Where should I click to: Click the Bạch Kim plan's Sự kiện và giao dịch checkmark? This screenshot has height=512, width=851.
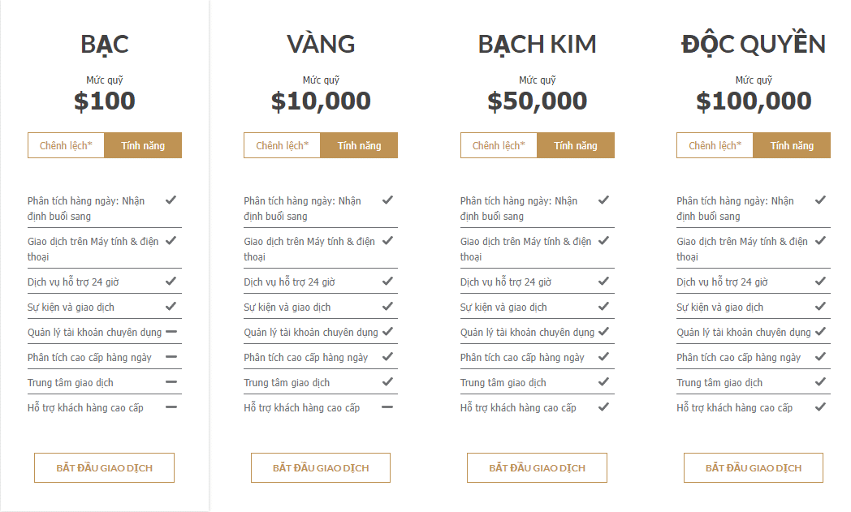tap(603, 307)
